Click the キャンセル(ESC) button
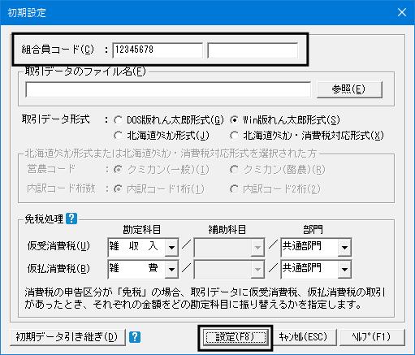Viewport: 415px width, 355px height. [304, 337]
